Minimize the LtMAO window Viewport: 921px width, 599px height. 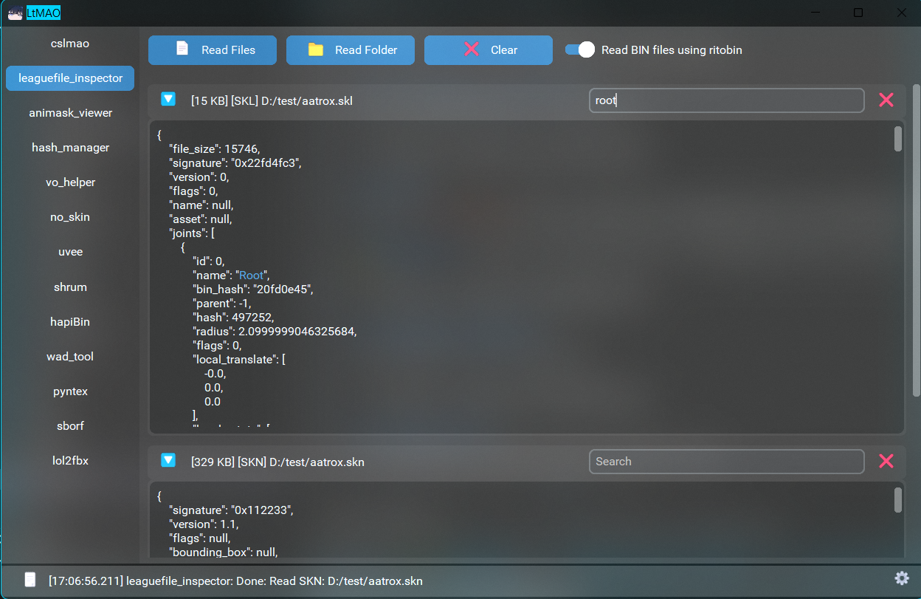coord(815,13)
